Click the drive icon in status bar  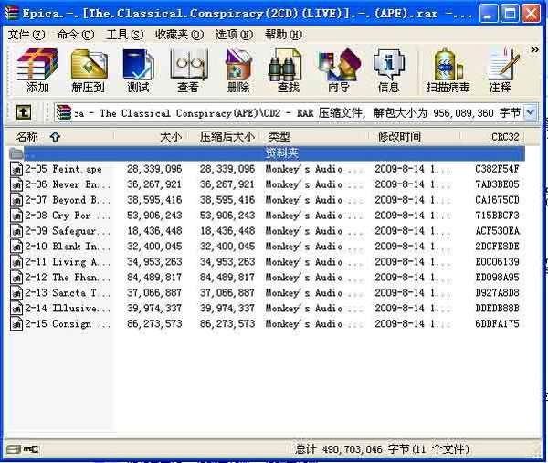pos(14,449)
